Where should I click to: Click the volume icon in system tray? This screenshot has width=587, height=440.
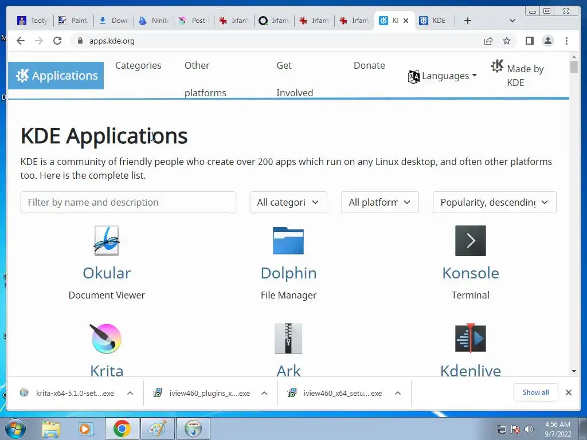(x=529, y=429)
